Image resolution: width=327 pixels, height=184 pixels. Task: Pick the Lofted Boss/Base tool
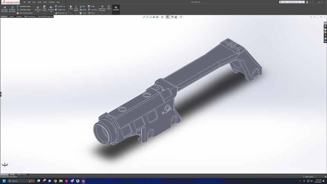pos(24,9)
